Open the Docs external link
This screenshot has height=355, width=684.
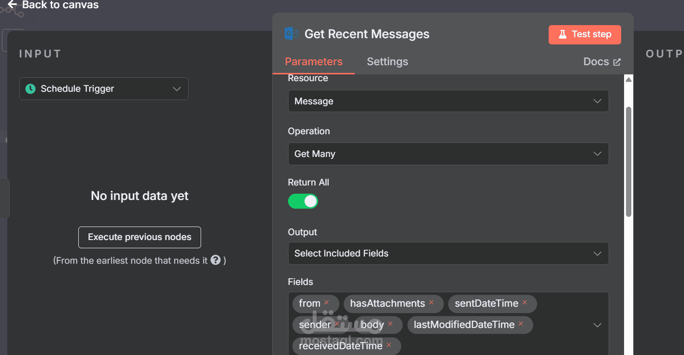(x=602, y=62)
